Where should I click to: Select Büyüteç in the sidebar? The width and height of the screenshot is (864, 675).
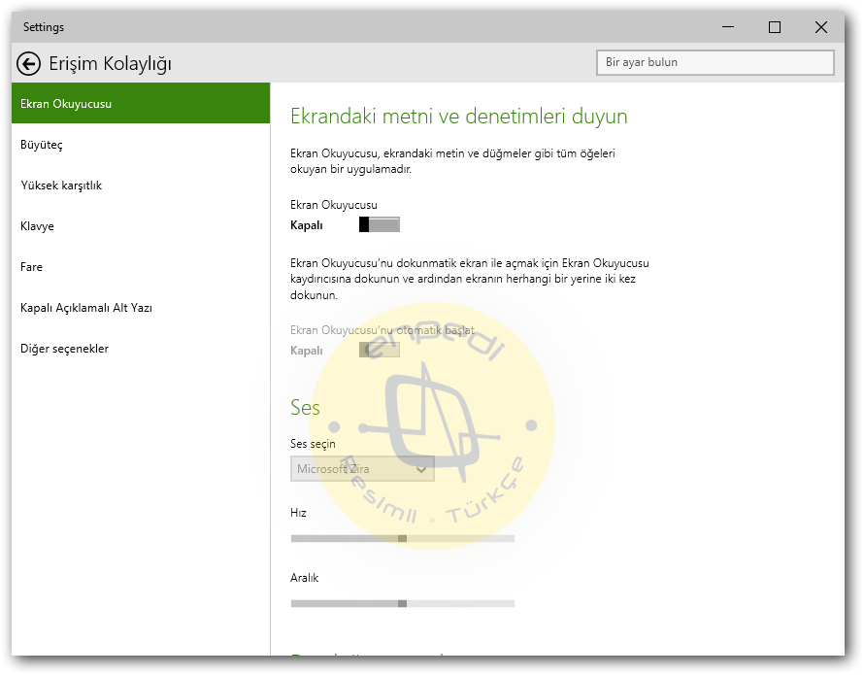pos(141,145)
